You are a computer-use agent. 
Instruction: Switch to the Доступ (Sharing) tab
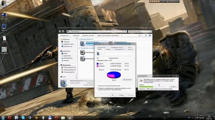tap(130, 49)
